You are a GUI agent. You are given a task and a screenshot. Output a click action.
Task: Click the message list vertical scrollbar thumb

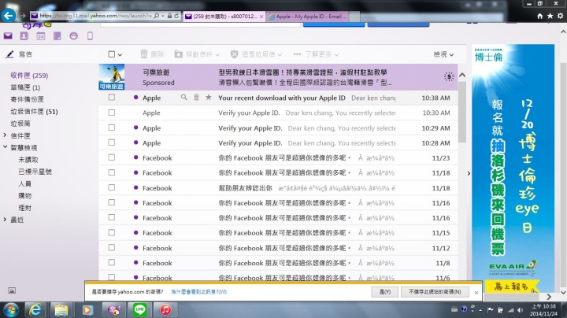click(461, 112)
